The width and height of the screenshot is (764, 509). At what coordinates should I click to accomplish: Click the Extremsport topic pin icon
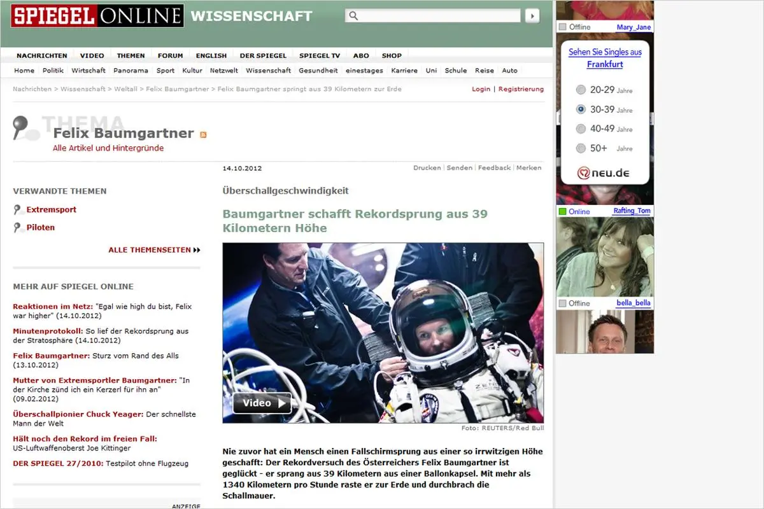pyautogui.click(x=17, y=209)
